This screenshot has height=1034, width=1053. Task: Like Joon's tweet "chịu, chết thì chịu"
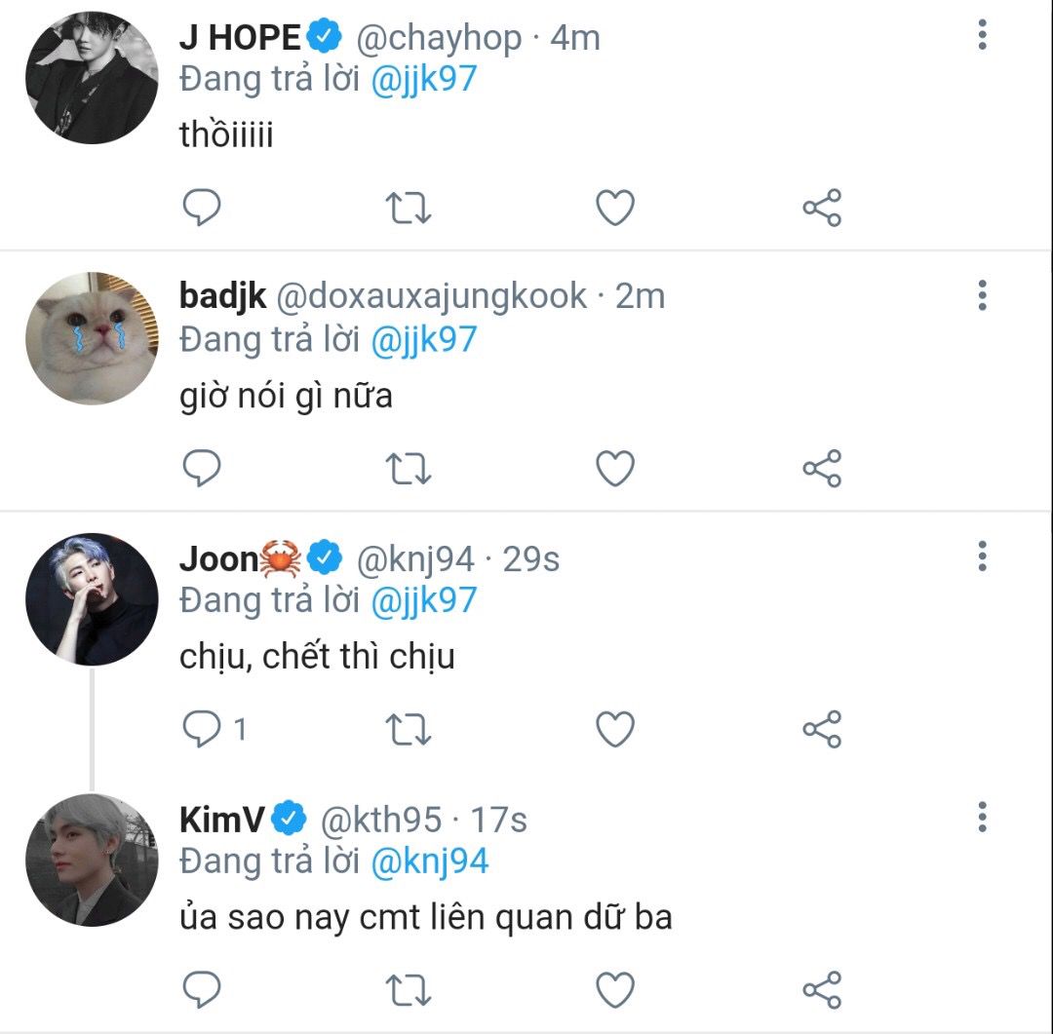615,729
